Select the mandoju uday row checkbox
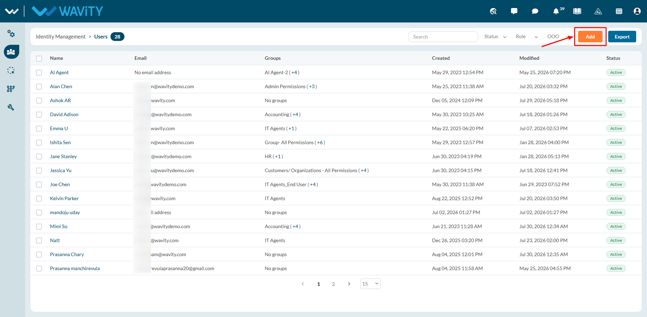Image resolution: width=647 pixels, height=317 pixels. coord(39,212)
